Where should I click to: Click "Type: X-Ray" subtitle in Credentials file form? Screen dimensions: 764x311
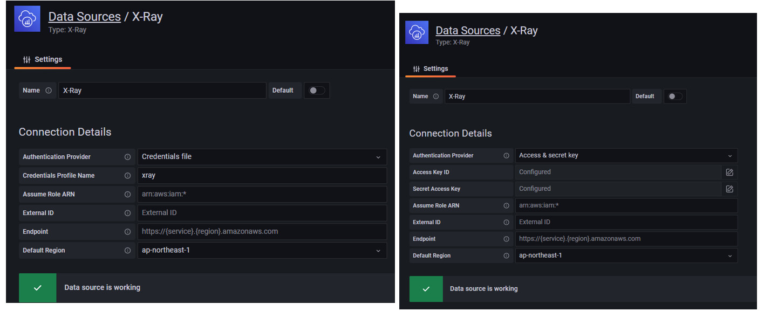(67, 30)
